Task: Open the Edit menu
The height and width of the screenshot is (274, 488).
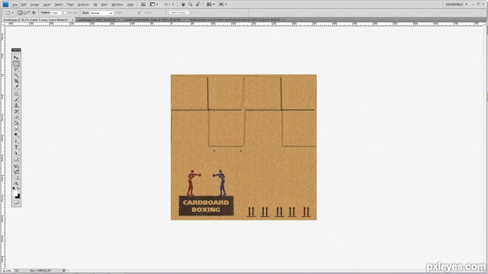Action: click(x=24, y=5)
